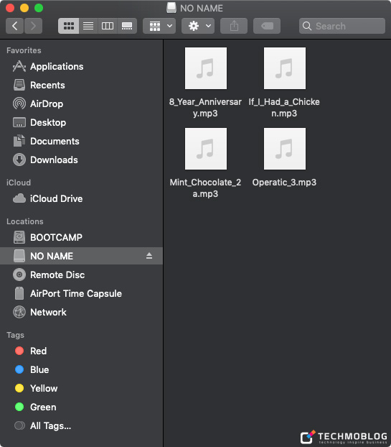Click the Search field
The width and height of the screenshot is (391, 447).
pos(342,26)
